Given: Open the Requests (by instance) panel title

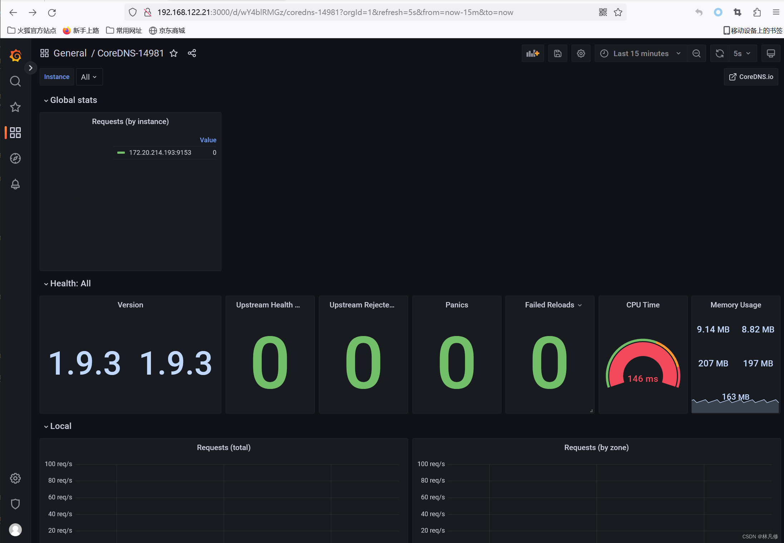Looking at the screenshot, I should pyautogui.click(x=130, y=122).
